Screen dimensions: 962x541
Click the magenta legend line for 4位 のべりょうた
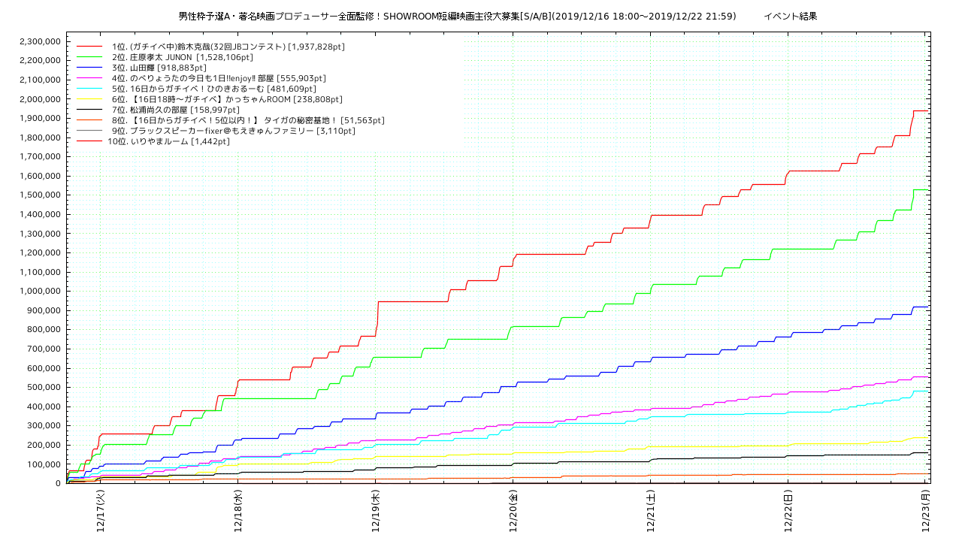89,78
